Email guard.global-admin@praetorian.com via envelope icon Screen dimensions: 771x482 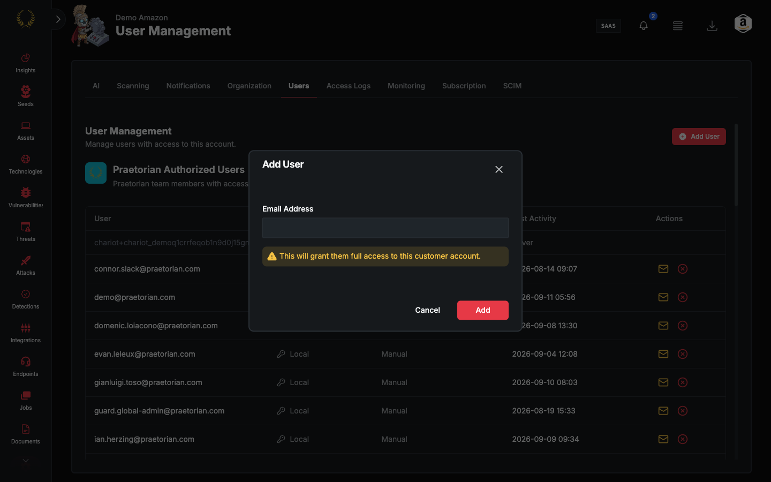click(x=663, y=411)
